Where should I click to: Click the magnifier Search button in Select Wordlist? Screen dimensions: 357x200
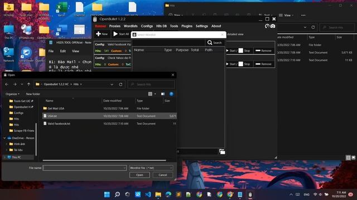(214, 43)
